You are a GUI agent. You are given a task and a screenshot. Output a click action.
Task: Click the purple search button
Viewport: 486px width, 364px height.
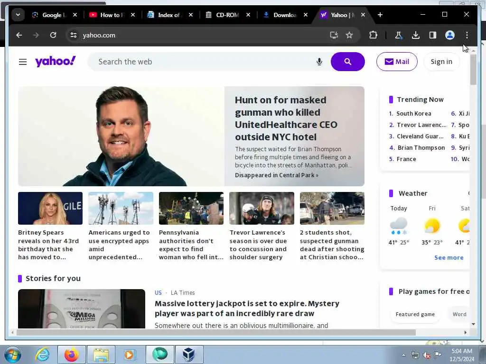tap(348, 62)
